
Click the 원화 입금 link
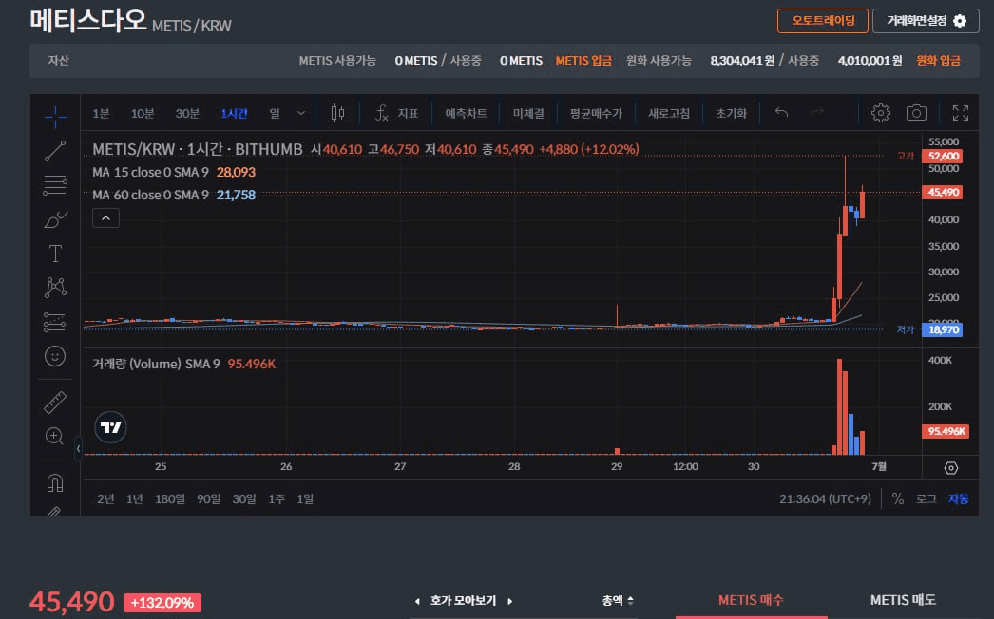(x=938, y=60)
